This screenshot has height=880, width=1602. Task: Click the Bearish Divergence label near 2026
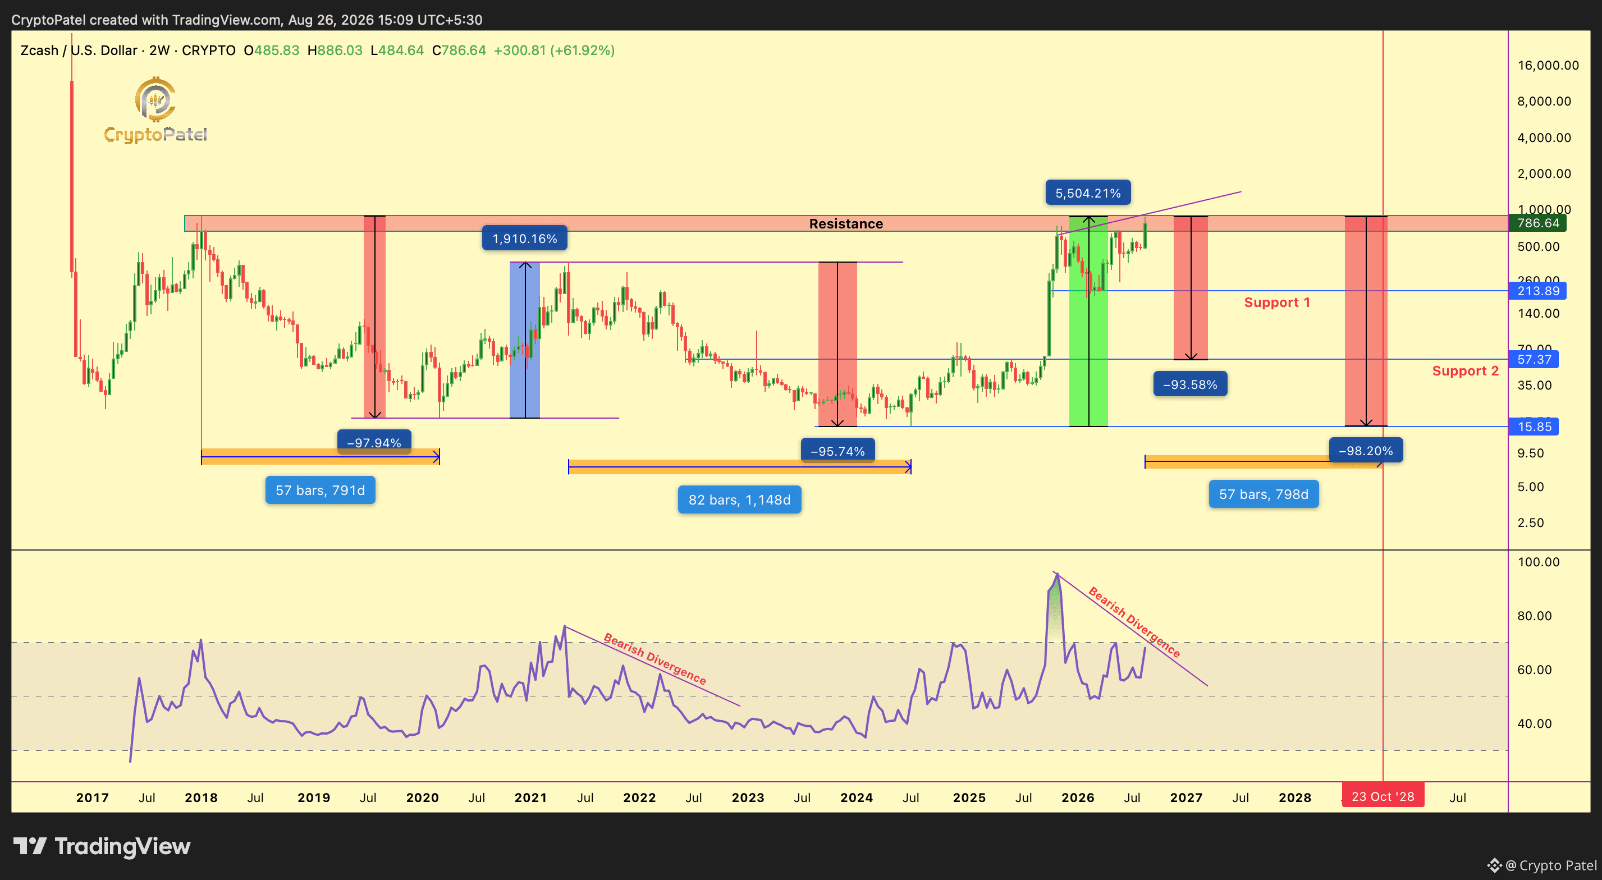tap(1134, 622)
